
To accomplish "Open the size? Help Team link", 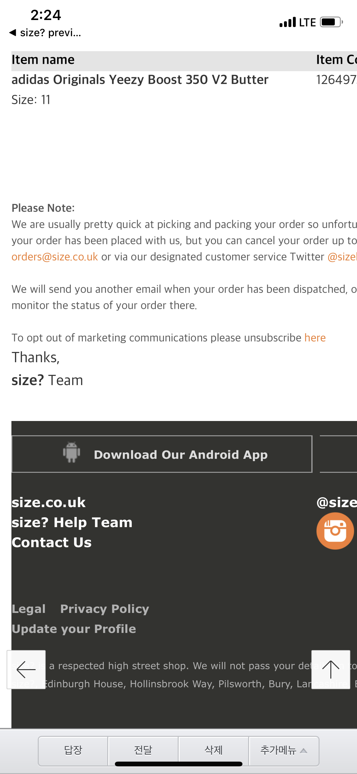I will (72, 523).
